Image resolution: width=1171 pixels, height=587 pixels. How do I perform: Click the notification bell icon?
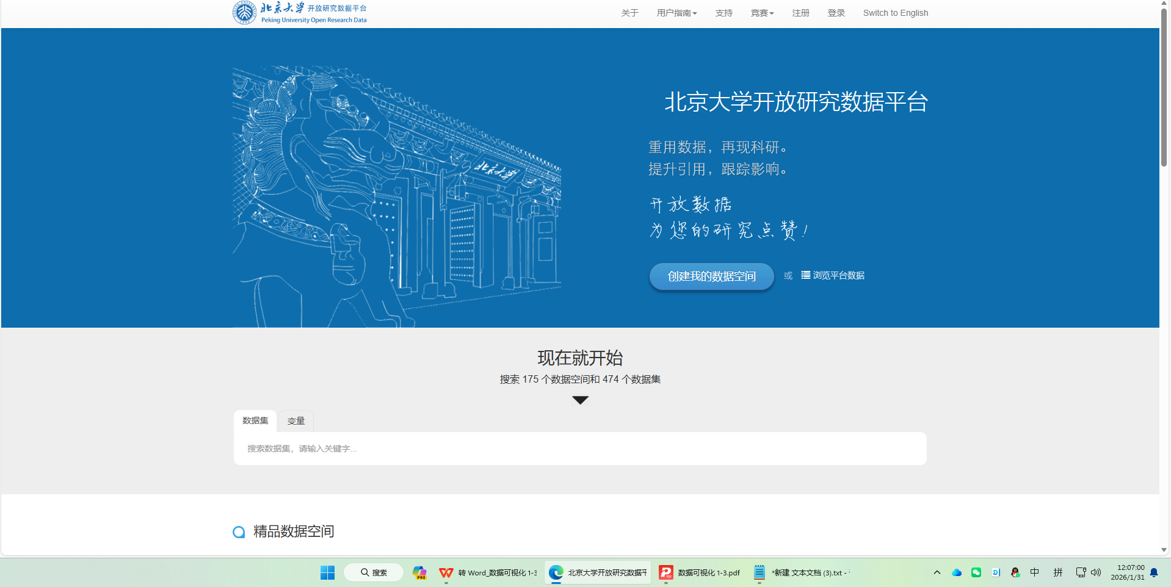click(x=1154, y=572)
